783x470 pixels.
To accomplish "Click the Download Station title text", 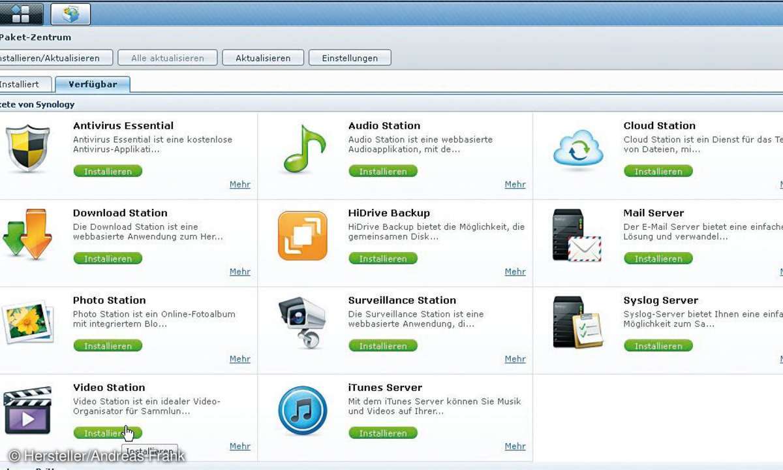I will [x=120, y=213].
